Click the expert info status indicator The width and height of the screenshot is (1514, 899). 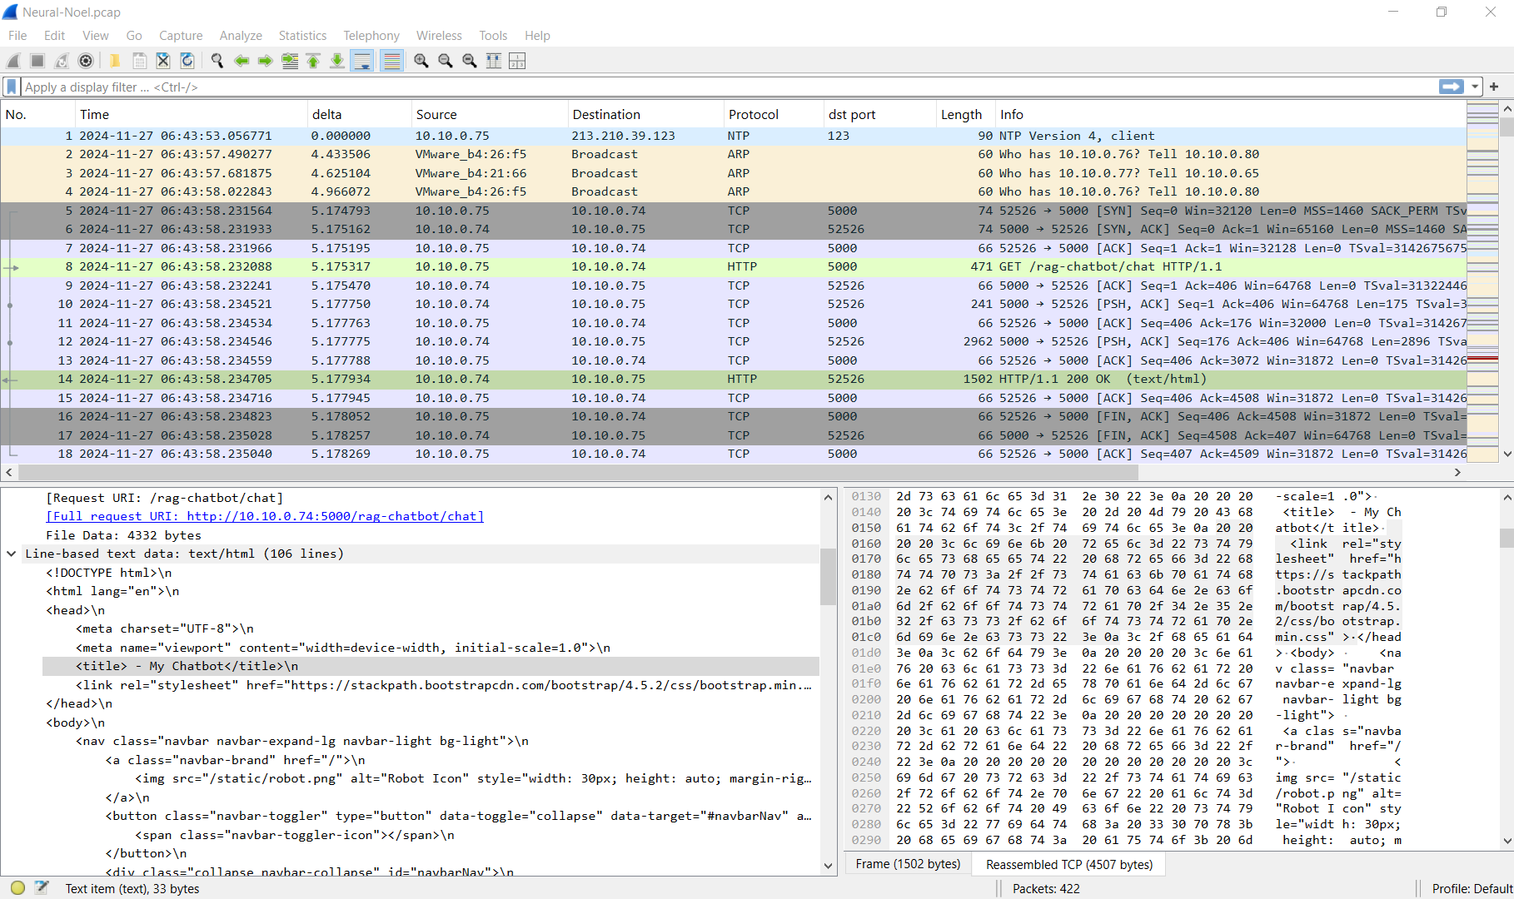coord(17,888)
